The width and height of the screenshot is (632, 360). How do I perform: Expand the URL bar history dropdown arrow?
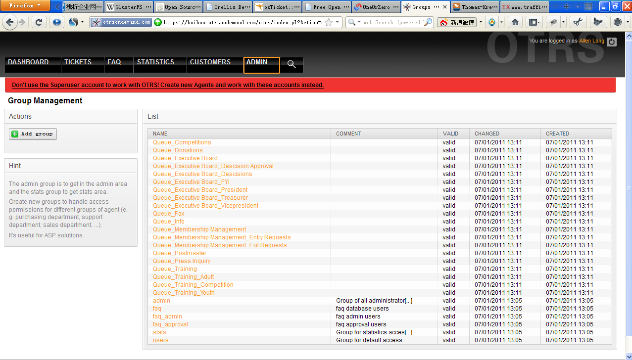click(x=338, y=22)
